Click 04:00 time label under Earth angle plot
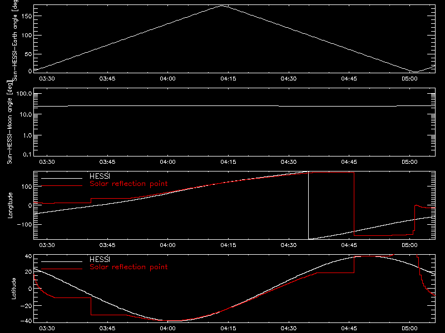The image size is (445, 333). (x=168, y=78)
